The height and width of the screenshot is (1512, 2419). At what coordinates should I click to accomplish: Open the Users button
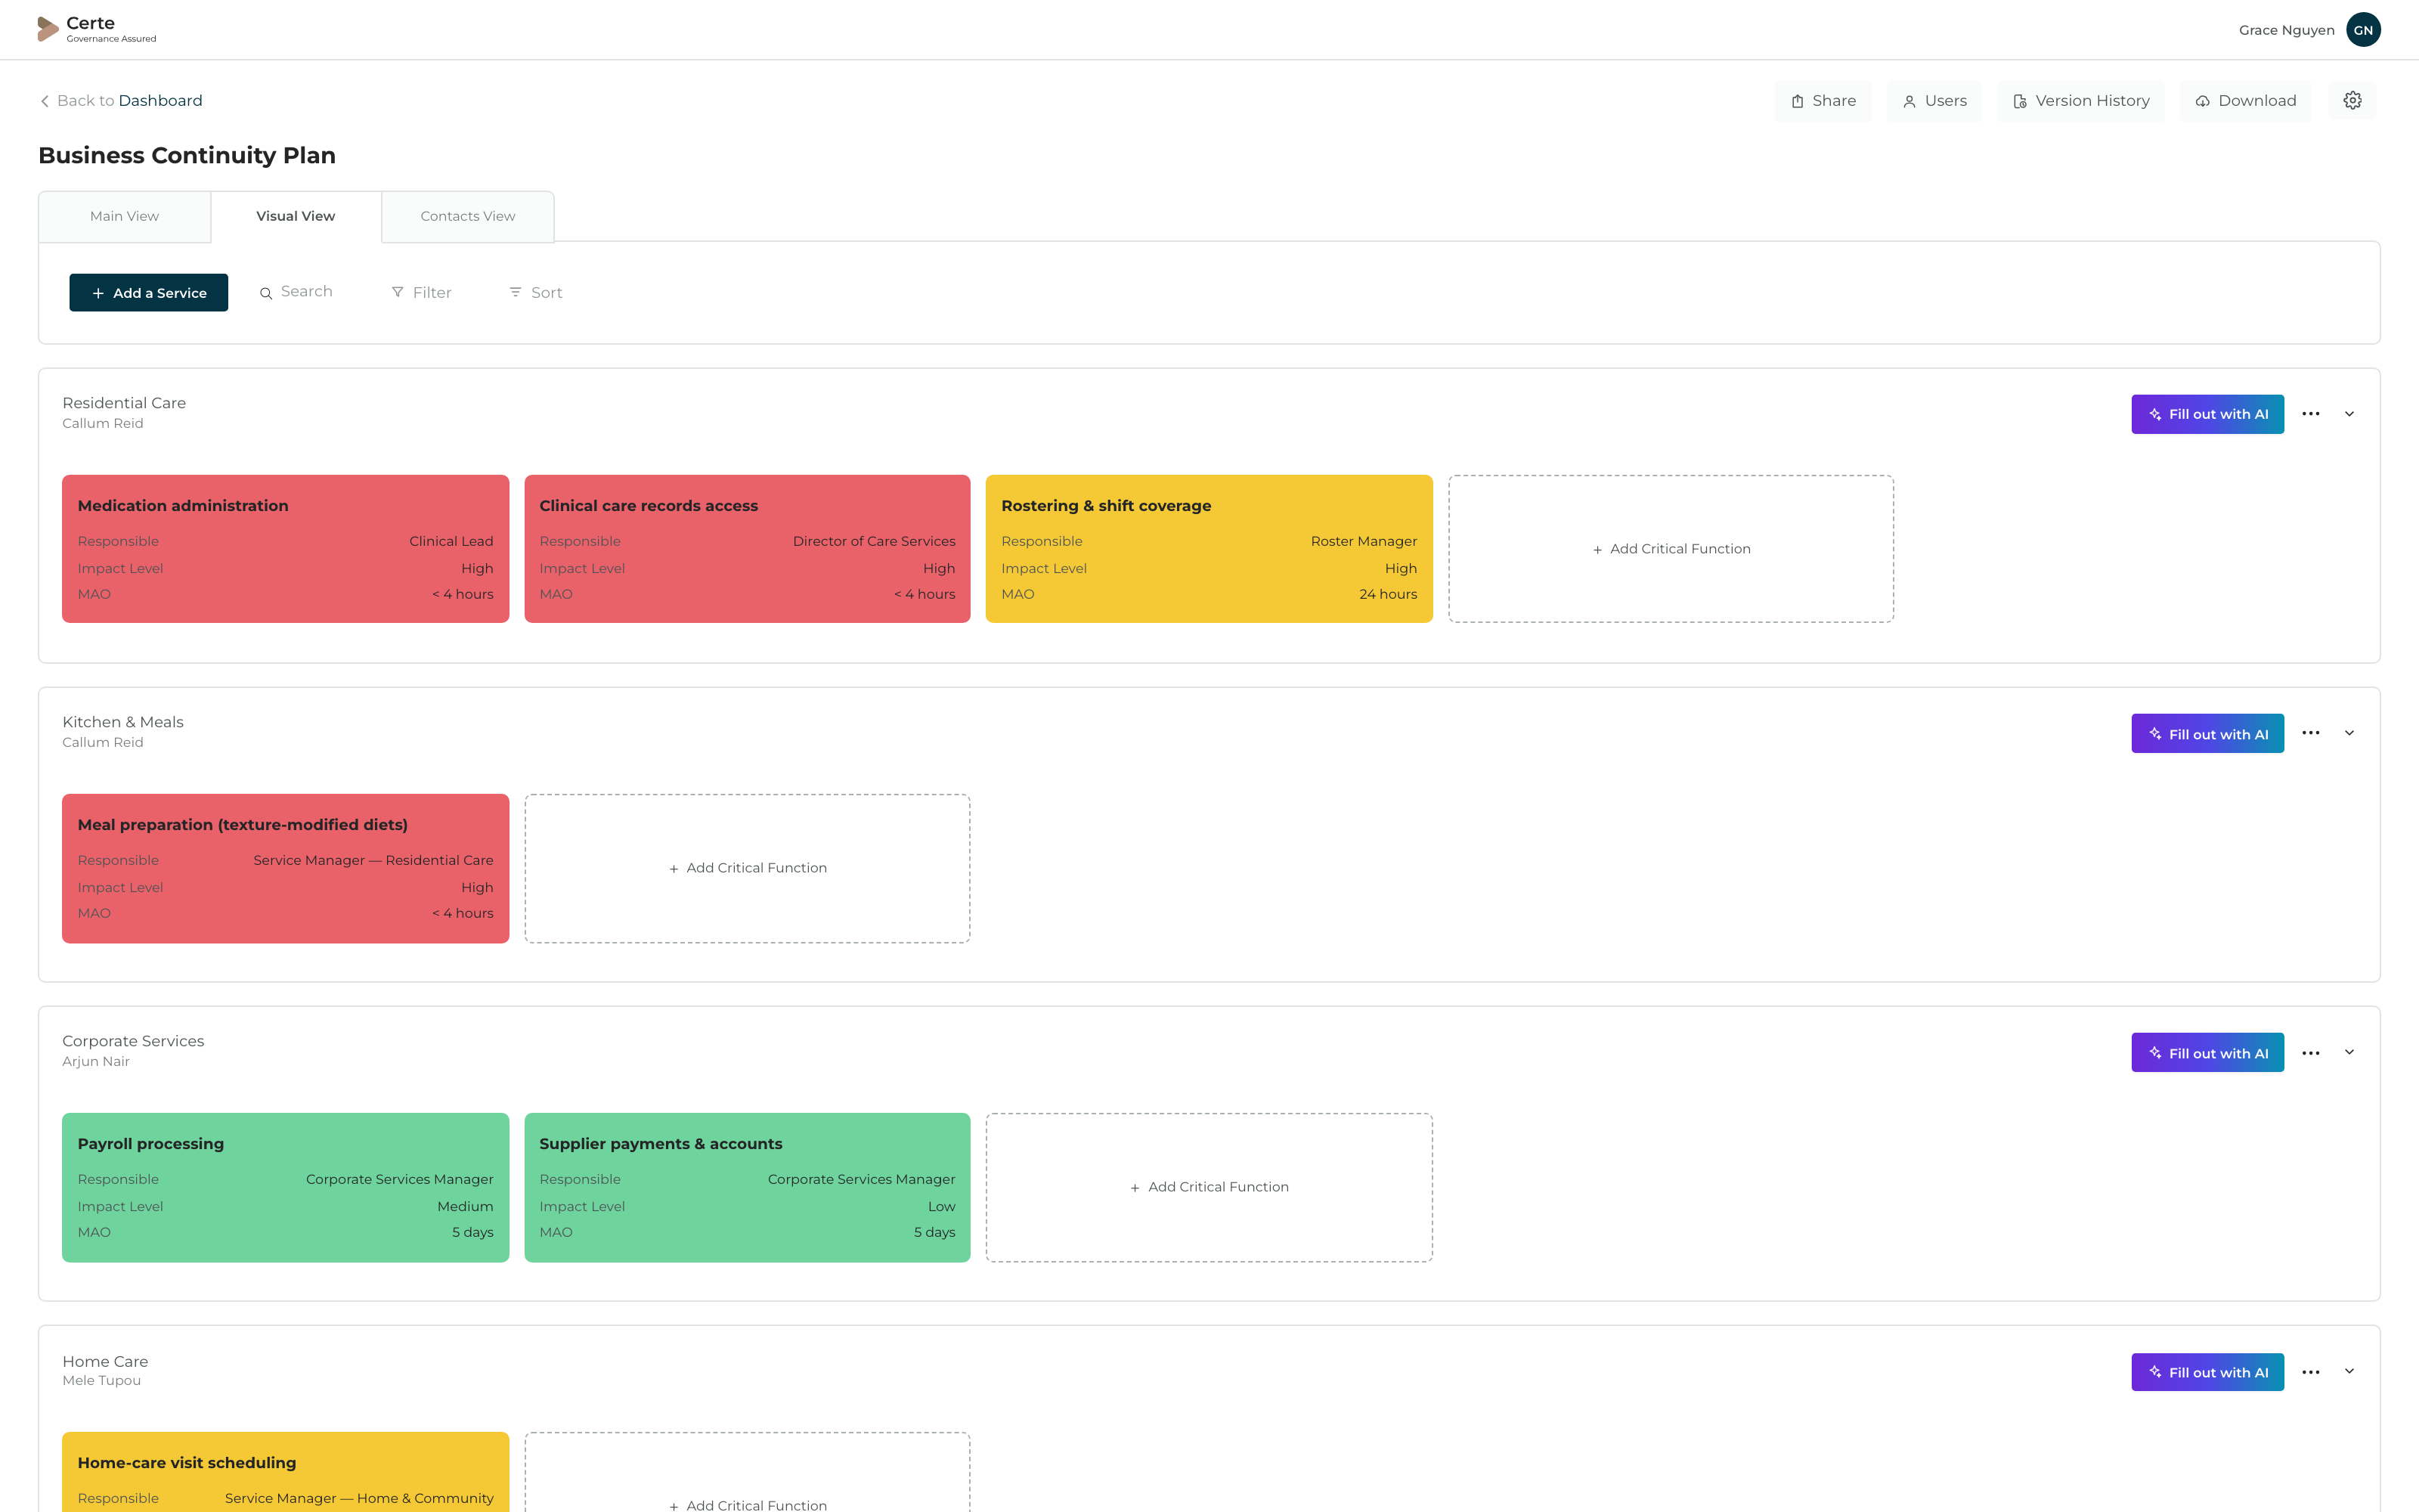[1934, 101]
